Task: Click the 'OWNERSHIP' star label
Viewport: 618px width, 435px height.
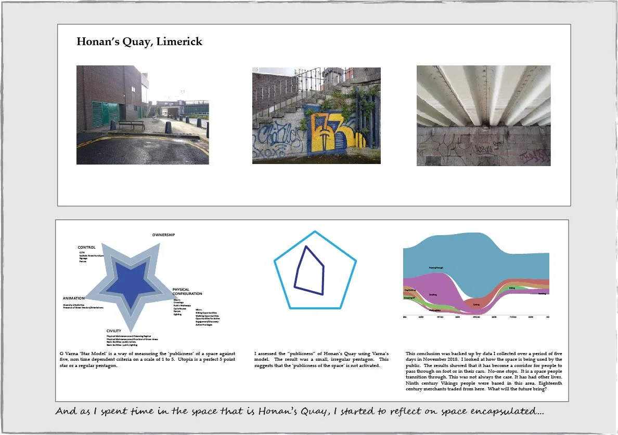Action: point(163,235)
